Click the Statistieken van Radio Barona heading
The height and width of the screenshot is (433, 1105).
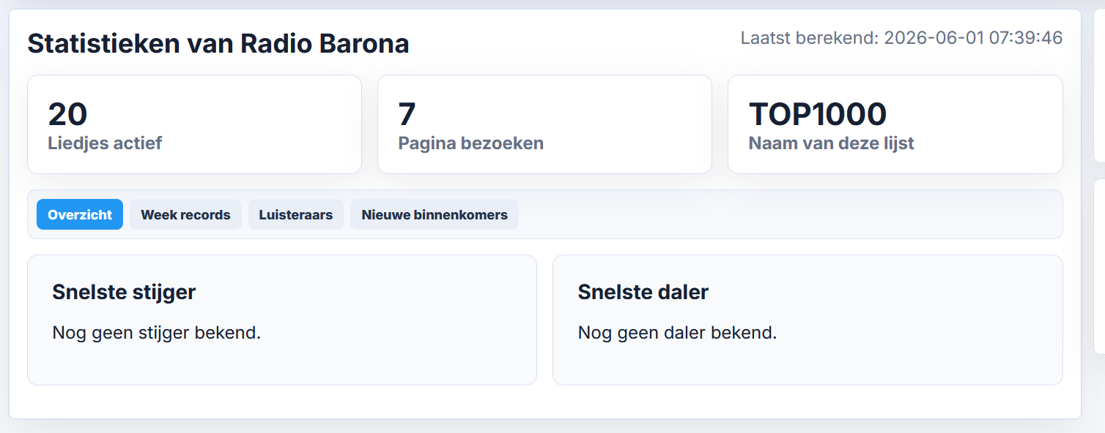[218, 44]
